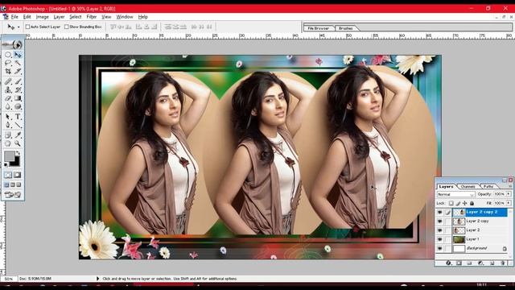Select the Zoom tool
This screenshot has height=290, width=515.
pyautogui.click(x=18, y=143)
